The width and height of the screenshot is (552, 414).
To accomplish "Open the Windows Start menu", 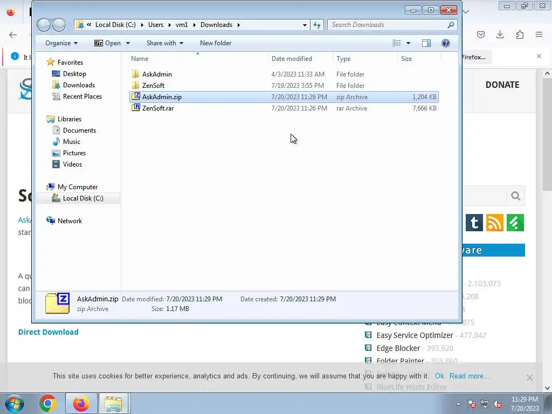I will pyautogui.click(x=13, y=403).
